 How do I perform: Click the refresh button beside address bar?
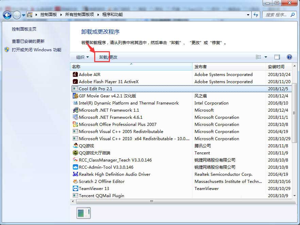(x=256, y=15)
